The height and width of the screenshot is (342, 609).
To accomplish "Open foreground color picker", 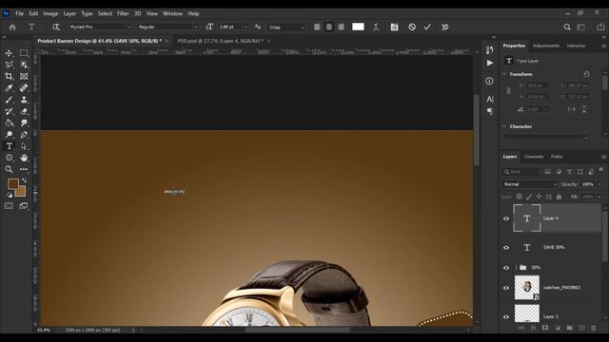I will (x=12, y=183).
